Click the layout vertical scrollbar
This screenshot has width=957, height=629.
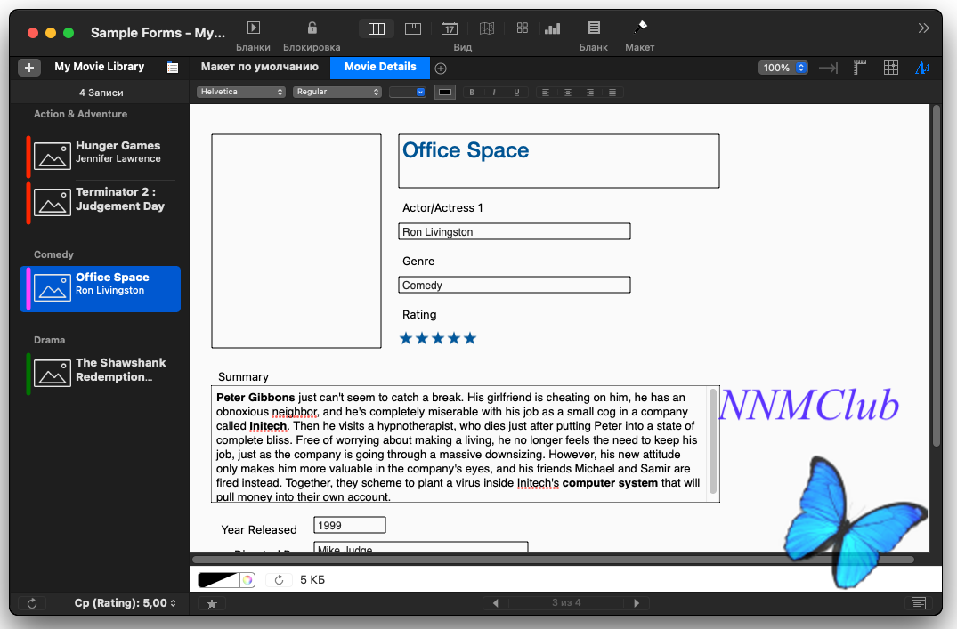click(937, 278)
